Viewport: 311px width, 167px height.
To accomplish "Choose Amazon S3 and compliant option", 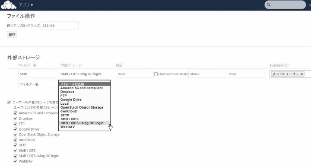I will pos(85,88).
